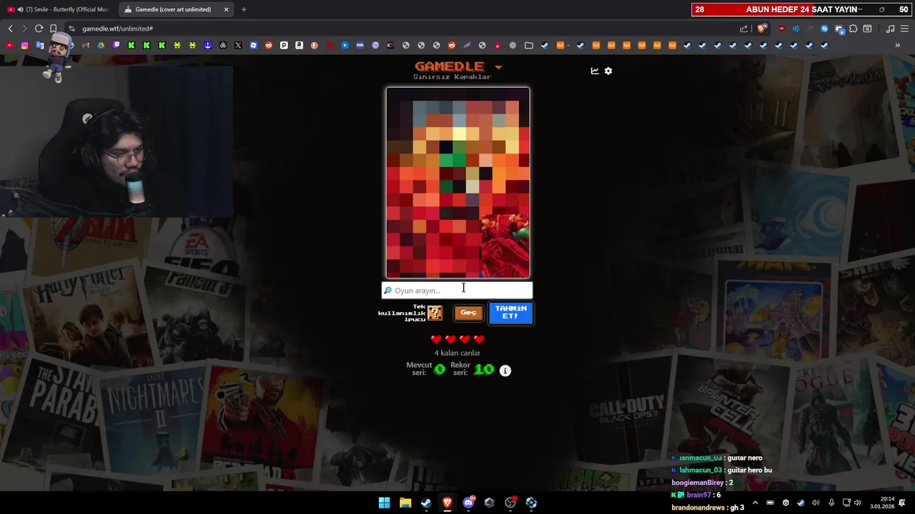Open the Twitch bookmark
The width and height of the screenshot is (915, 514).
(x=117, y=45)
